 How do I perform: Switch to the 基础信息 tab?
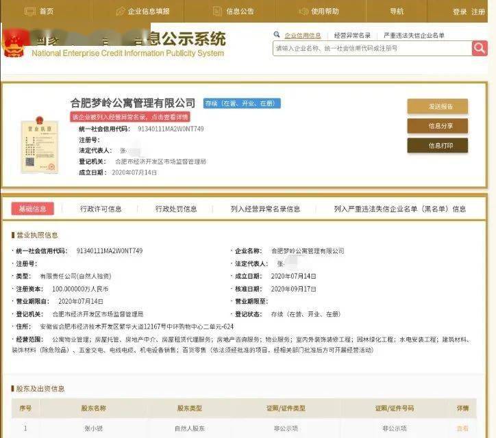click(x=33, y=209)
